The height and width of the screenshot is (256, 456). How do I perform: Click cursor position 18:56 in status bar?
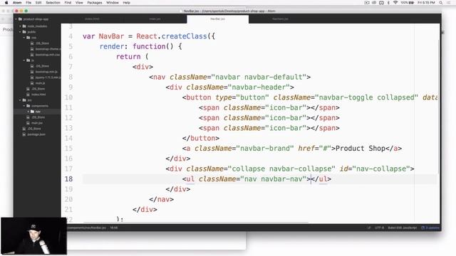114,228
